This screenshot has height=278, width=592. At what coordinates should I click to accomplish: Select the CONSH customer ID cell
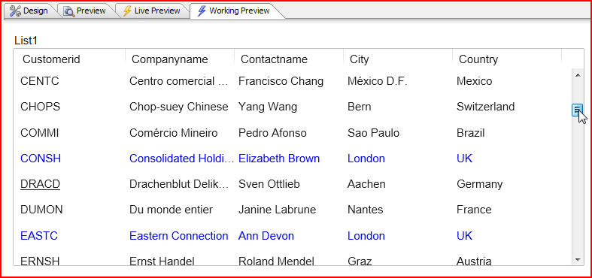click(x=41, y=159)
